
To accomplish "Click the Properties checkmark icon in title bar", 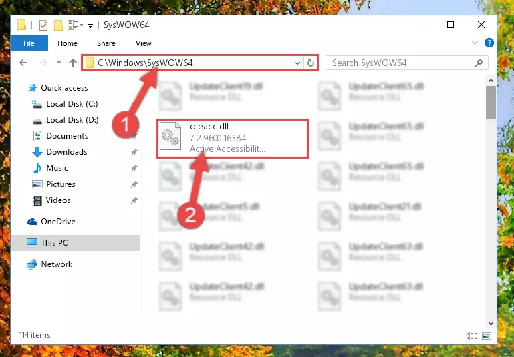I will coord(43,25).
